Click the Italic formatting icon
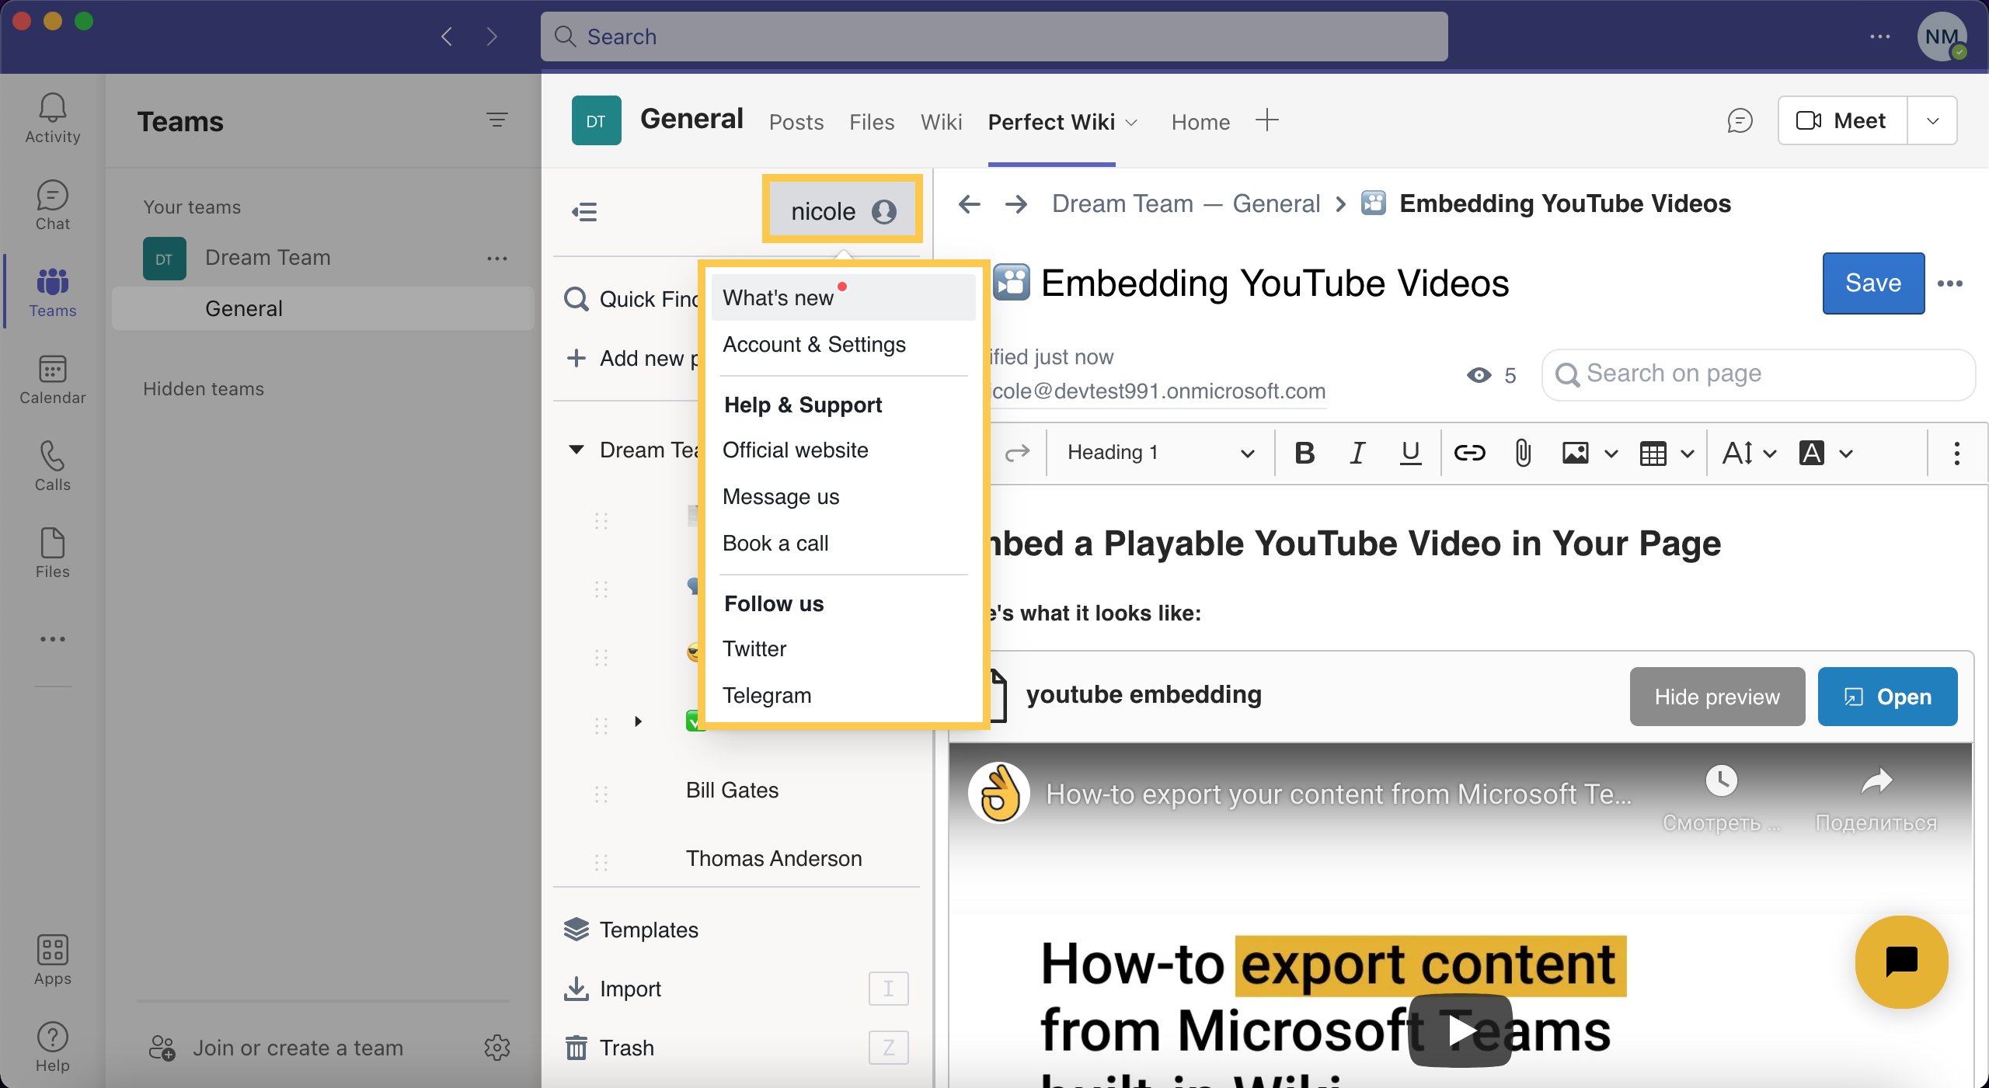Image resolution: width=1989 pixels, height=1088 pixels. pos(1357,453)
